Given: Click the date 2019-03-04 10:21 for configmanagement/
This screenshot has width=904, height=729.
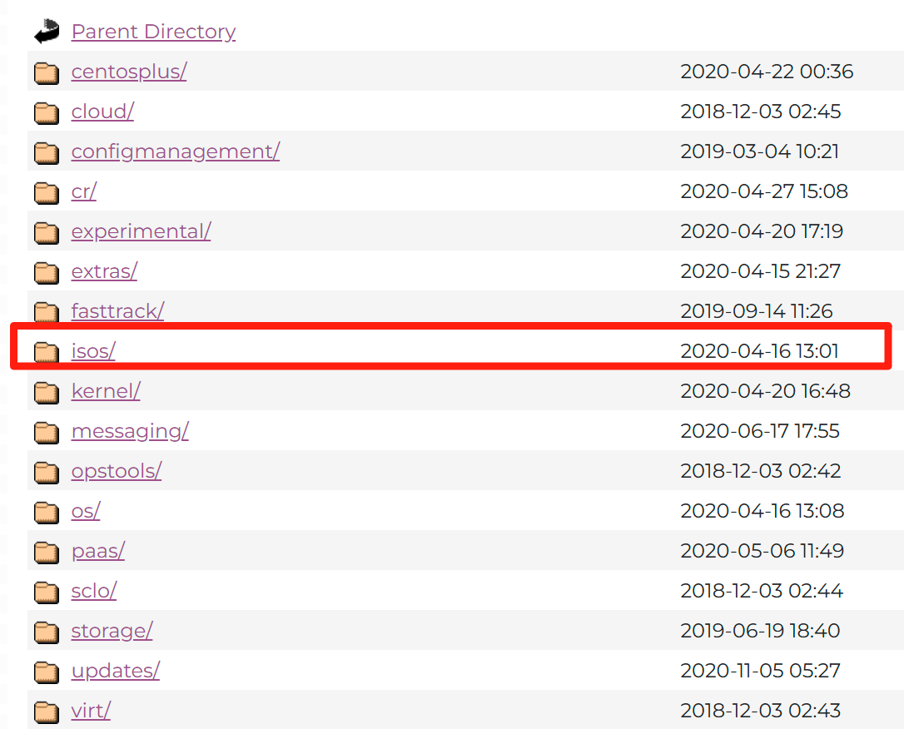Looking at the screenshot, I should pos(760,151).
